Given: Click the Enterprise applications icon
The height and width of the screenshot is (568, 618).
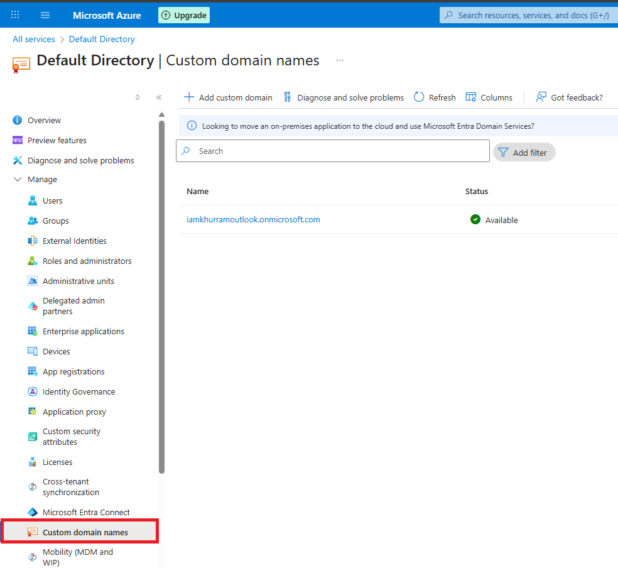Looking at the screenshot, I should (33, 331).
